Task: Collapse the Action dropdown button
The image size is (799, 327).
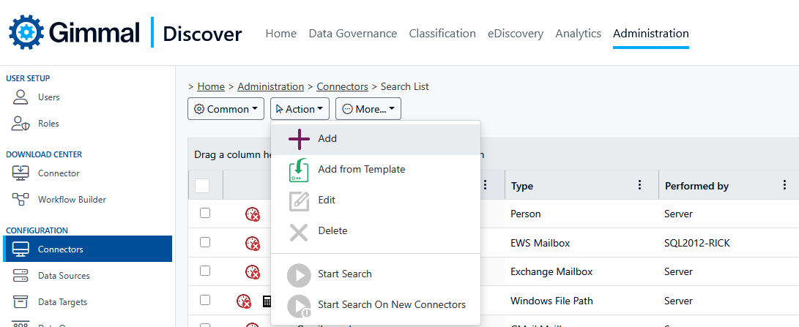Action: [300, 109]
